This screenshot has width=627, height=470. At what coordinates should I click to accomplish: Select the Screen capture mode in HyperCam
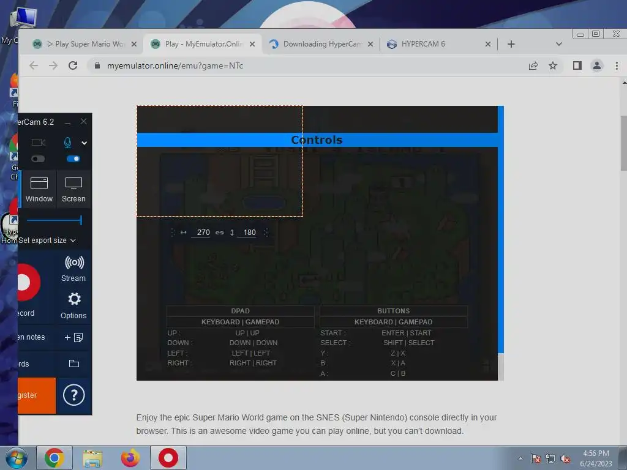point(73,190)
